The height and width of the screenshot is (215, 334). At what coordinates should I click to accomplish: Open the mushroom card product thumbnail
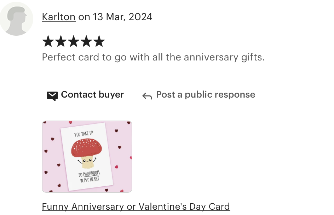point(87,157)
